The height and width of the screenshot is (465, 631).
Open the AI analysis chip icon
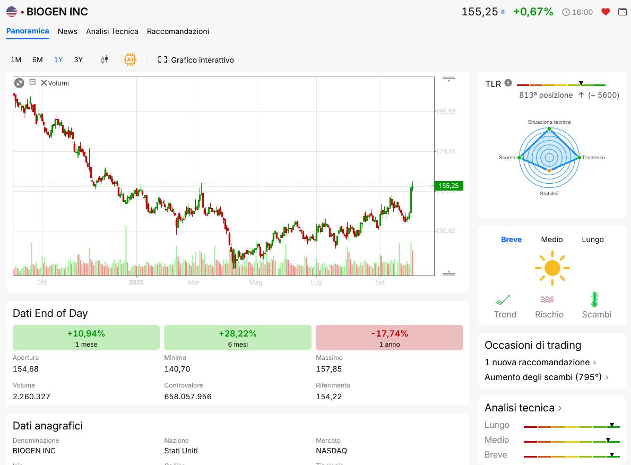[x=129, y=59]
